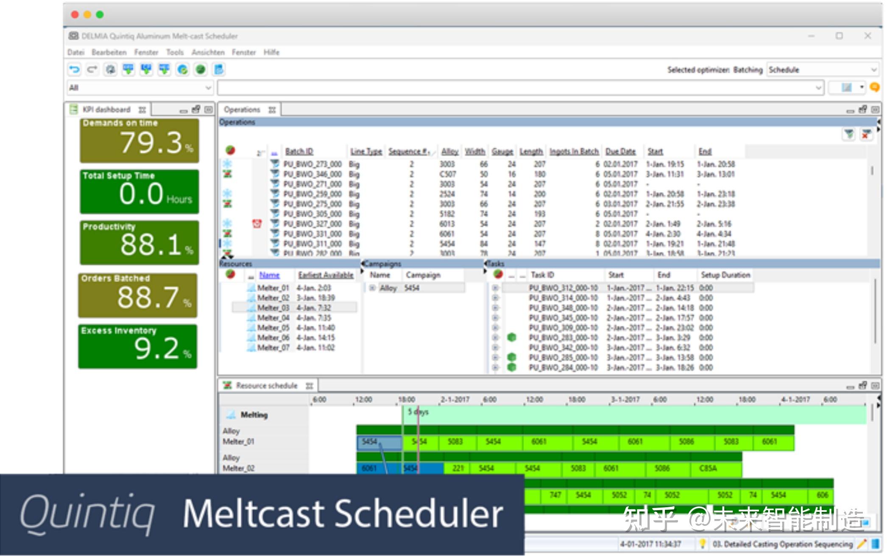The image size is (887, 556).
Task: Click the blue undo arrow icon
Action: (74, 69)
